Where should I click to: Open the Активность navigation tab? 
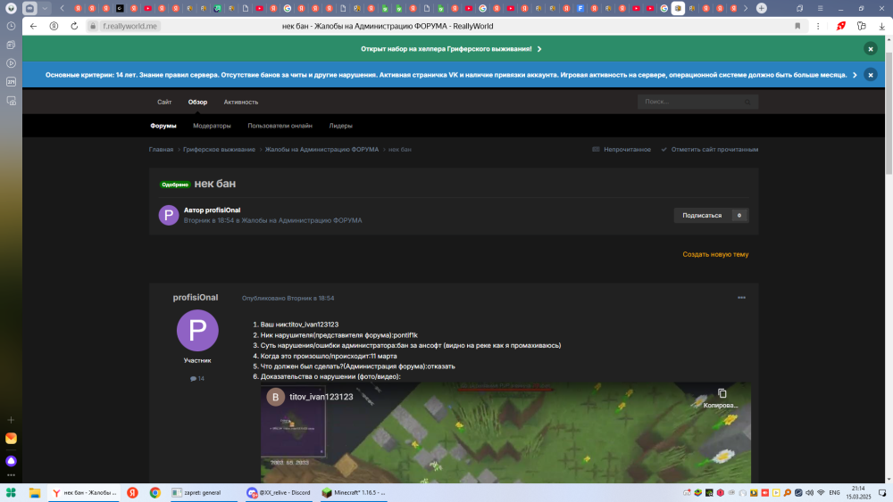(x=241, y=103)
